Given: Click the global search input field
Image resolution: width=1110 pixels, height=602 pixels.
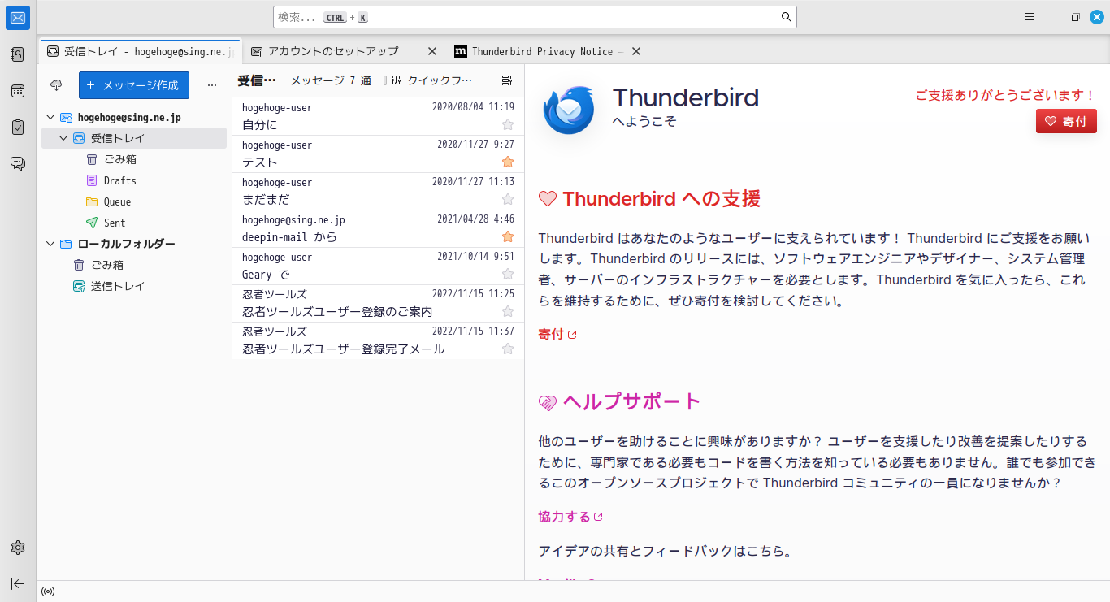Looking at the screenshot, I should (535, 17).
